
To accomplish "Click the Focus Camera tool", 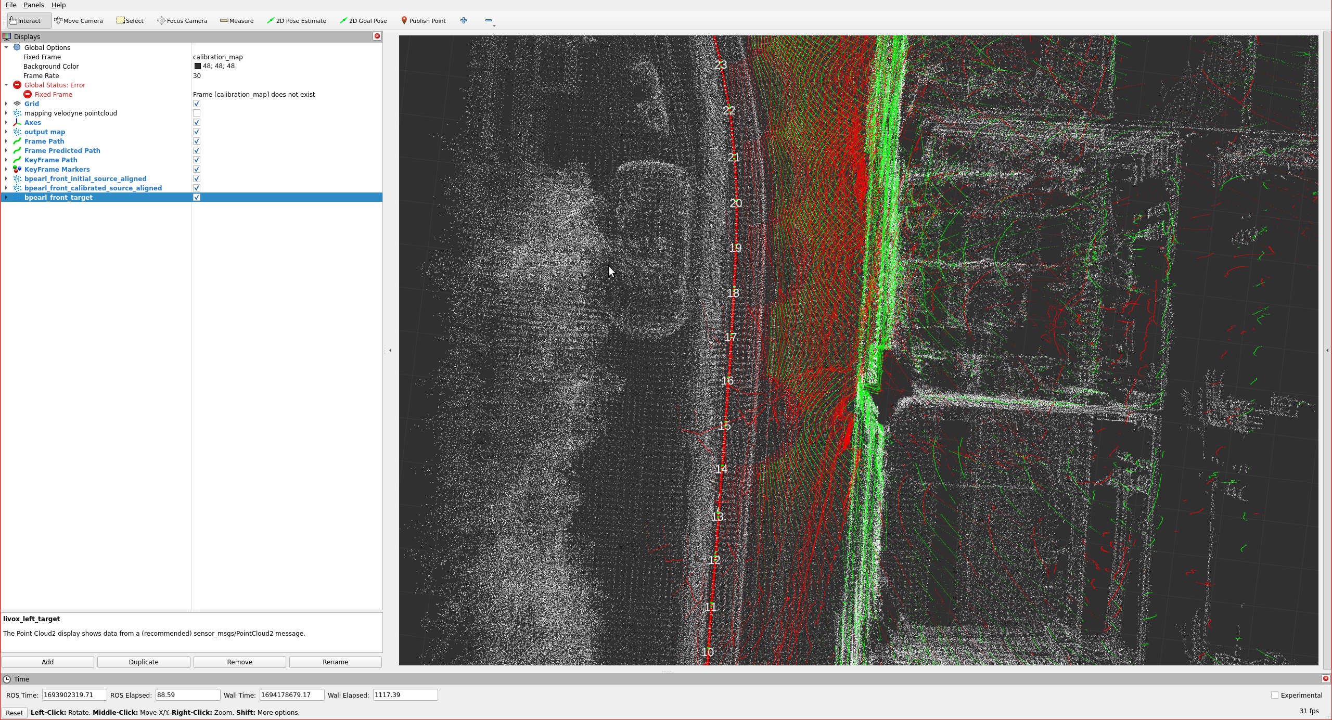I will coord(182,20).
